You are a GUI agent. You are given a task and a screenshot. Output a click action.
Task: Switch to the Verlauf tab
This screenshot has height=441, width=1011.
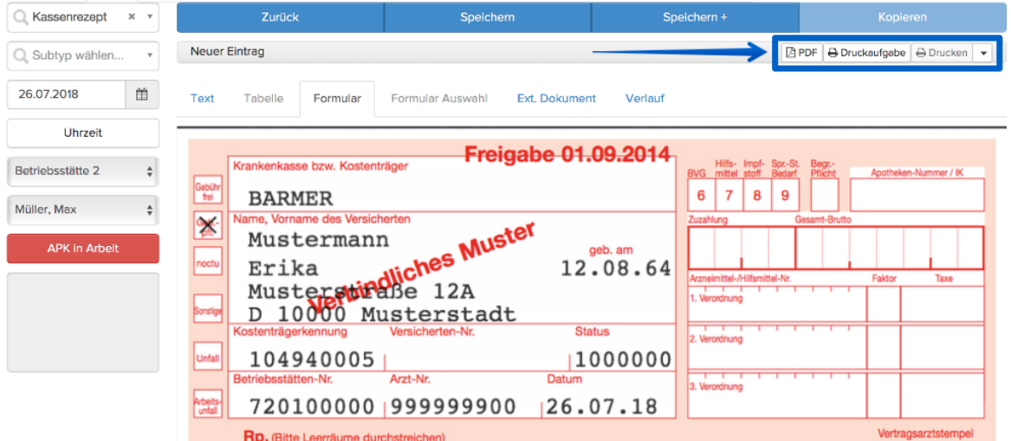pyautogui.click(x=645, y=99)
